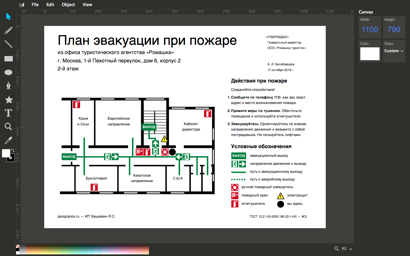The image size is (410, 256).
Task: Select the Ellipse tool
Action: pos(9,72)
